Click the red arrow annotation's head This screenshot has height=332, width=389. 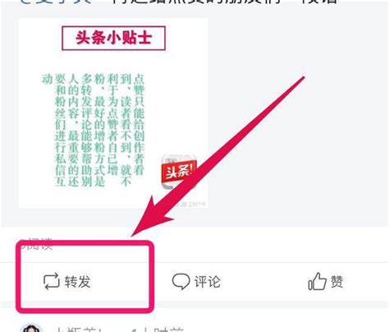(150, 215)
